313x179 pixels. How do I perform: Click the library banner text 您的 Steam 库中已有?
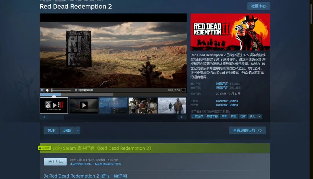click(102, 148)
